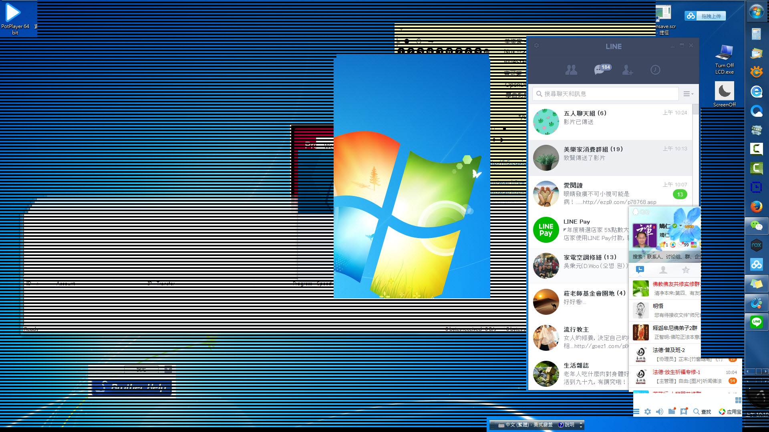Open LINE friends list icon
769x432 pixels.
tap(571, 70)
